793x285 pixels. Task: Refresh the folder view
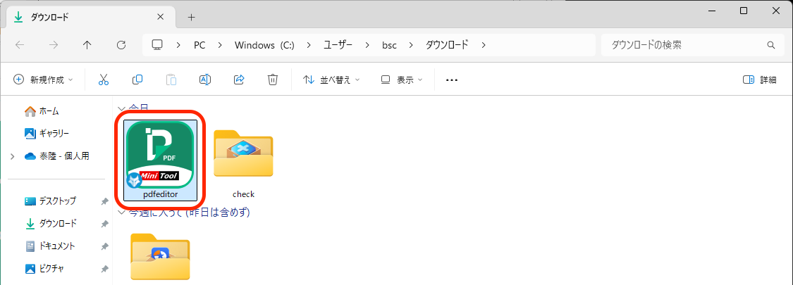(121, 45)
